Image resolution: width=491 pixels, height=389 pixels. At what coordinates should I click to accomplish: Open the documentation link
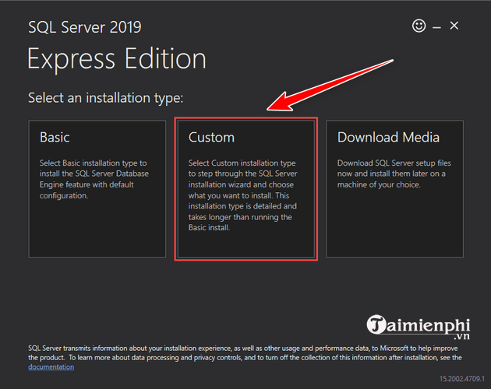coord(51,366)
